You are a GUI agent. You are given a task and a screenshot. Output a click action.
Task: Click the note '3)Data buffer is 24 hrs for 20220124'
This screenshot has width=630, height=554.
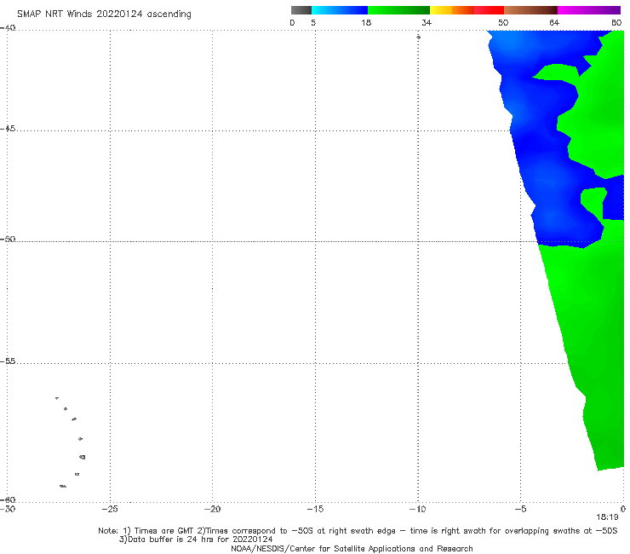click(x=196, y=540)
